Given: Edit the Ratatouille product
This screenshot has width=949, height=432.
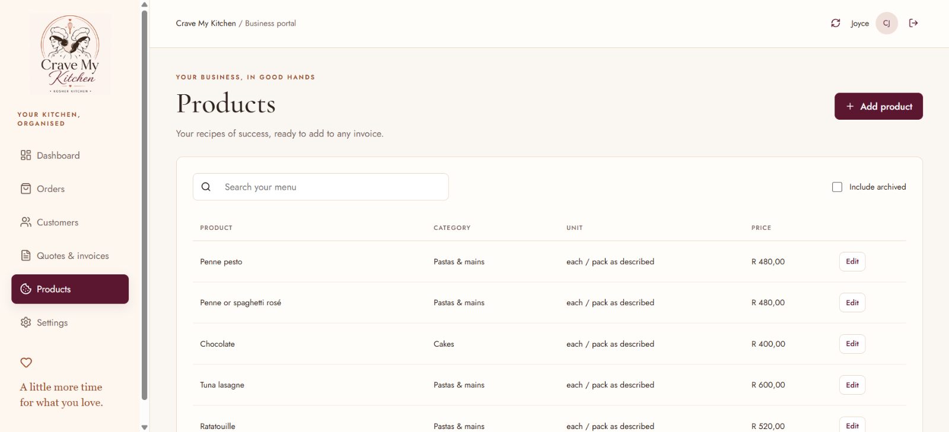Looking at the screenshot, I should pos(852,425).
